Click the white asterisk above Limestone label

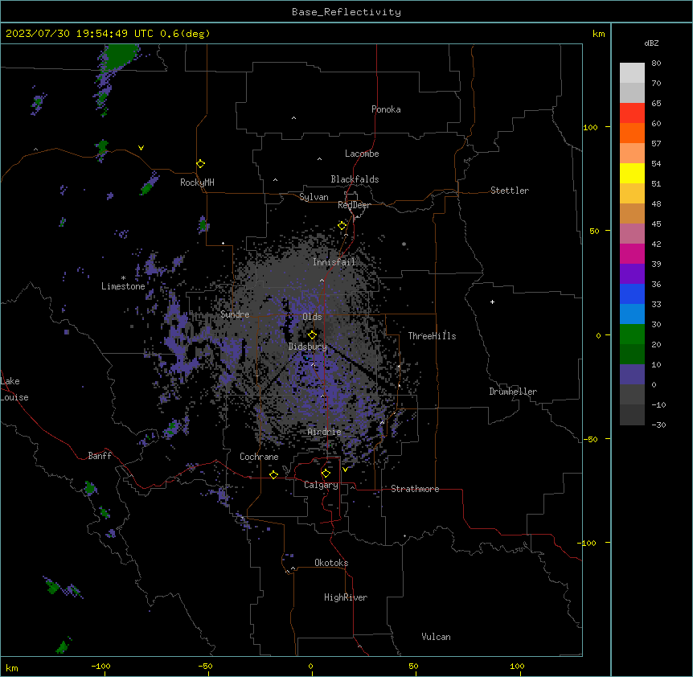tap(123, 278)
